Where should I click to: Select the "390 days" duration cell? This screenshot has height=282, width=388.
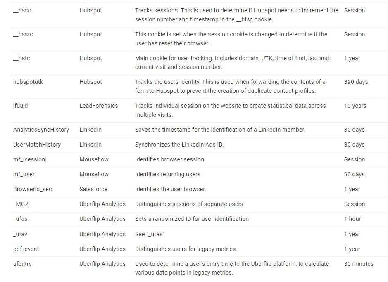[x=356, y=82]
